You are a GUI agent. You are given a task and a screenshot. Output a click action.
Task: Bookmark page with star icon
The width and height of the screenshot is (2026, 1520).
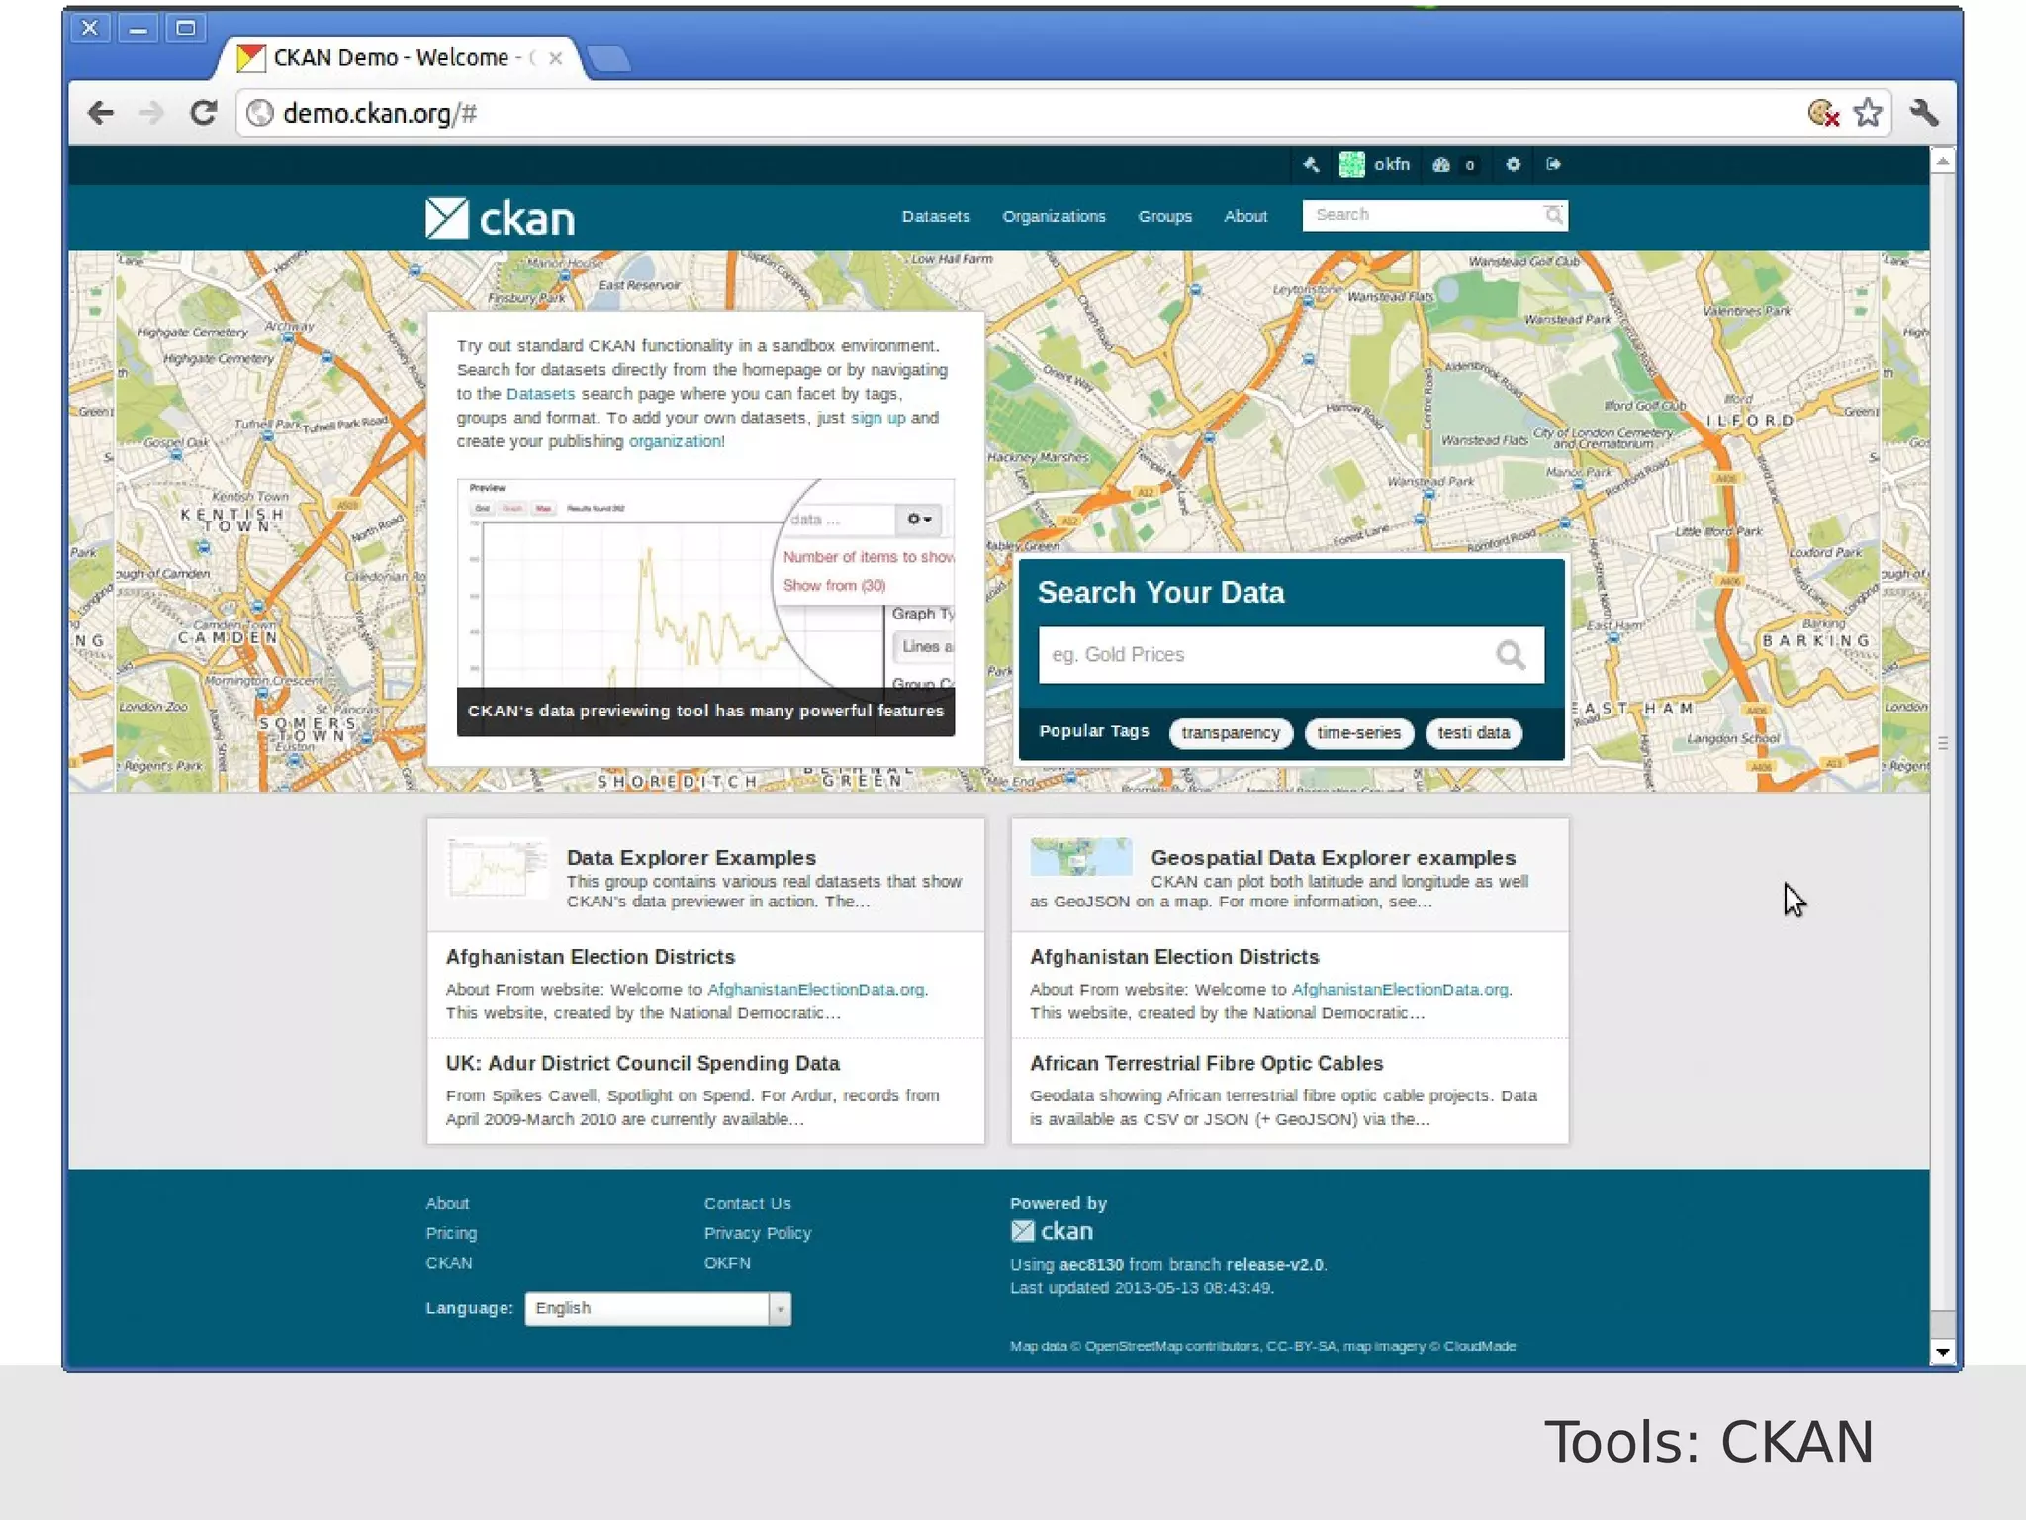[1867, 113]
